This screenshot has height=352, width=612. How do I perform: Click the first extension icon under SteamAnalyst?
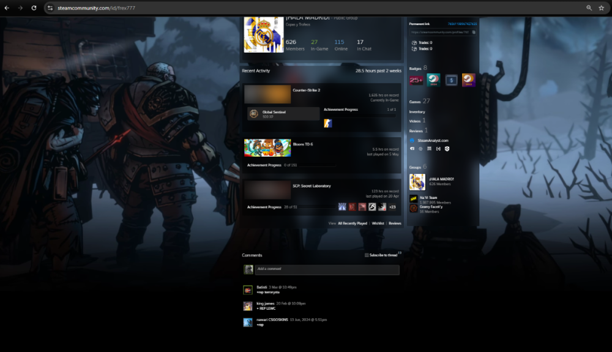412,149
